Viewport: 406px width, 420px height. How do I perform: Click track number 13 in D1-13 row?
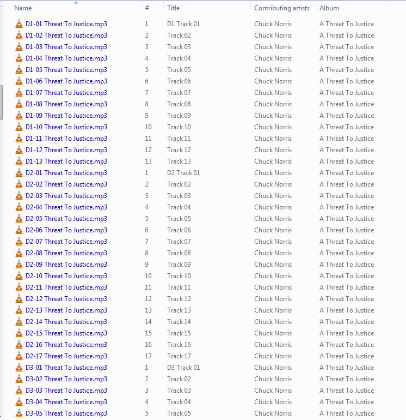click(x=149, y=161)
